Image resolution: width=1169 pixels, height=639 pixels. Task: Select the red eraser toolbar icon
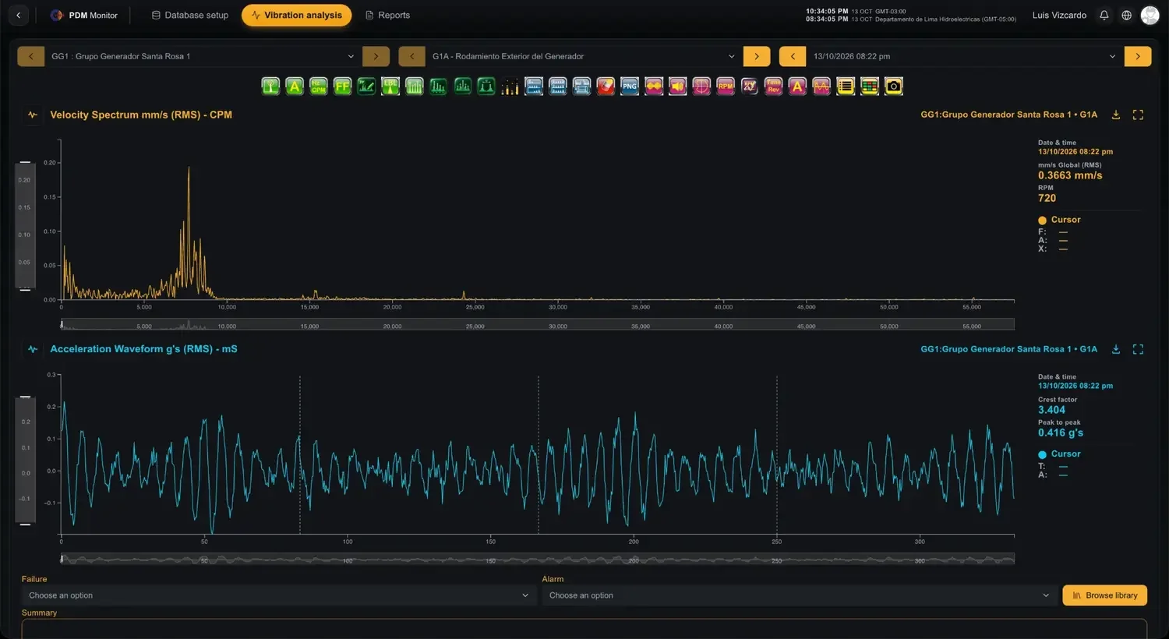tap(606, 86)
